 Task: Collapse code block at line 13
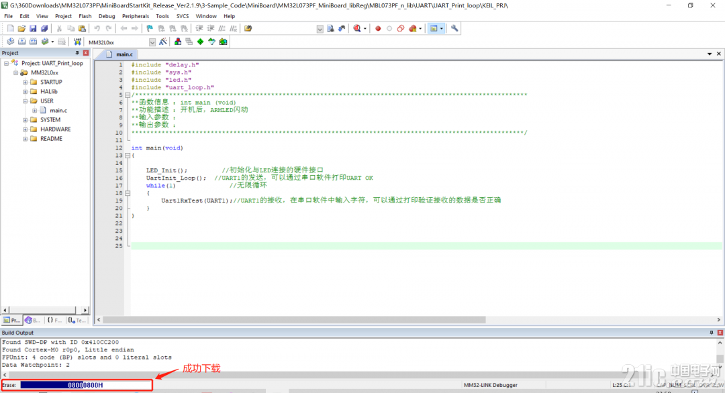click(x=128, y=156)
